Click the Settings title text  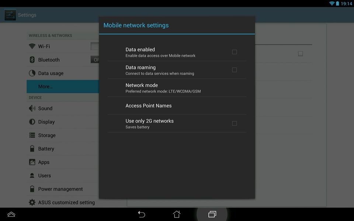(x=27, y=15)
